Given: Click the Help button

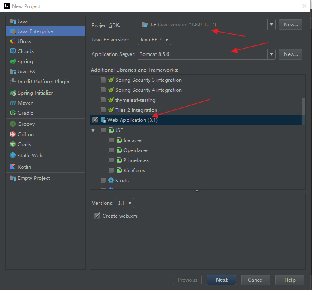Looking at the screenshot, I should (x=290, y=280).
